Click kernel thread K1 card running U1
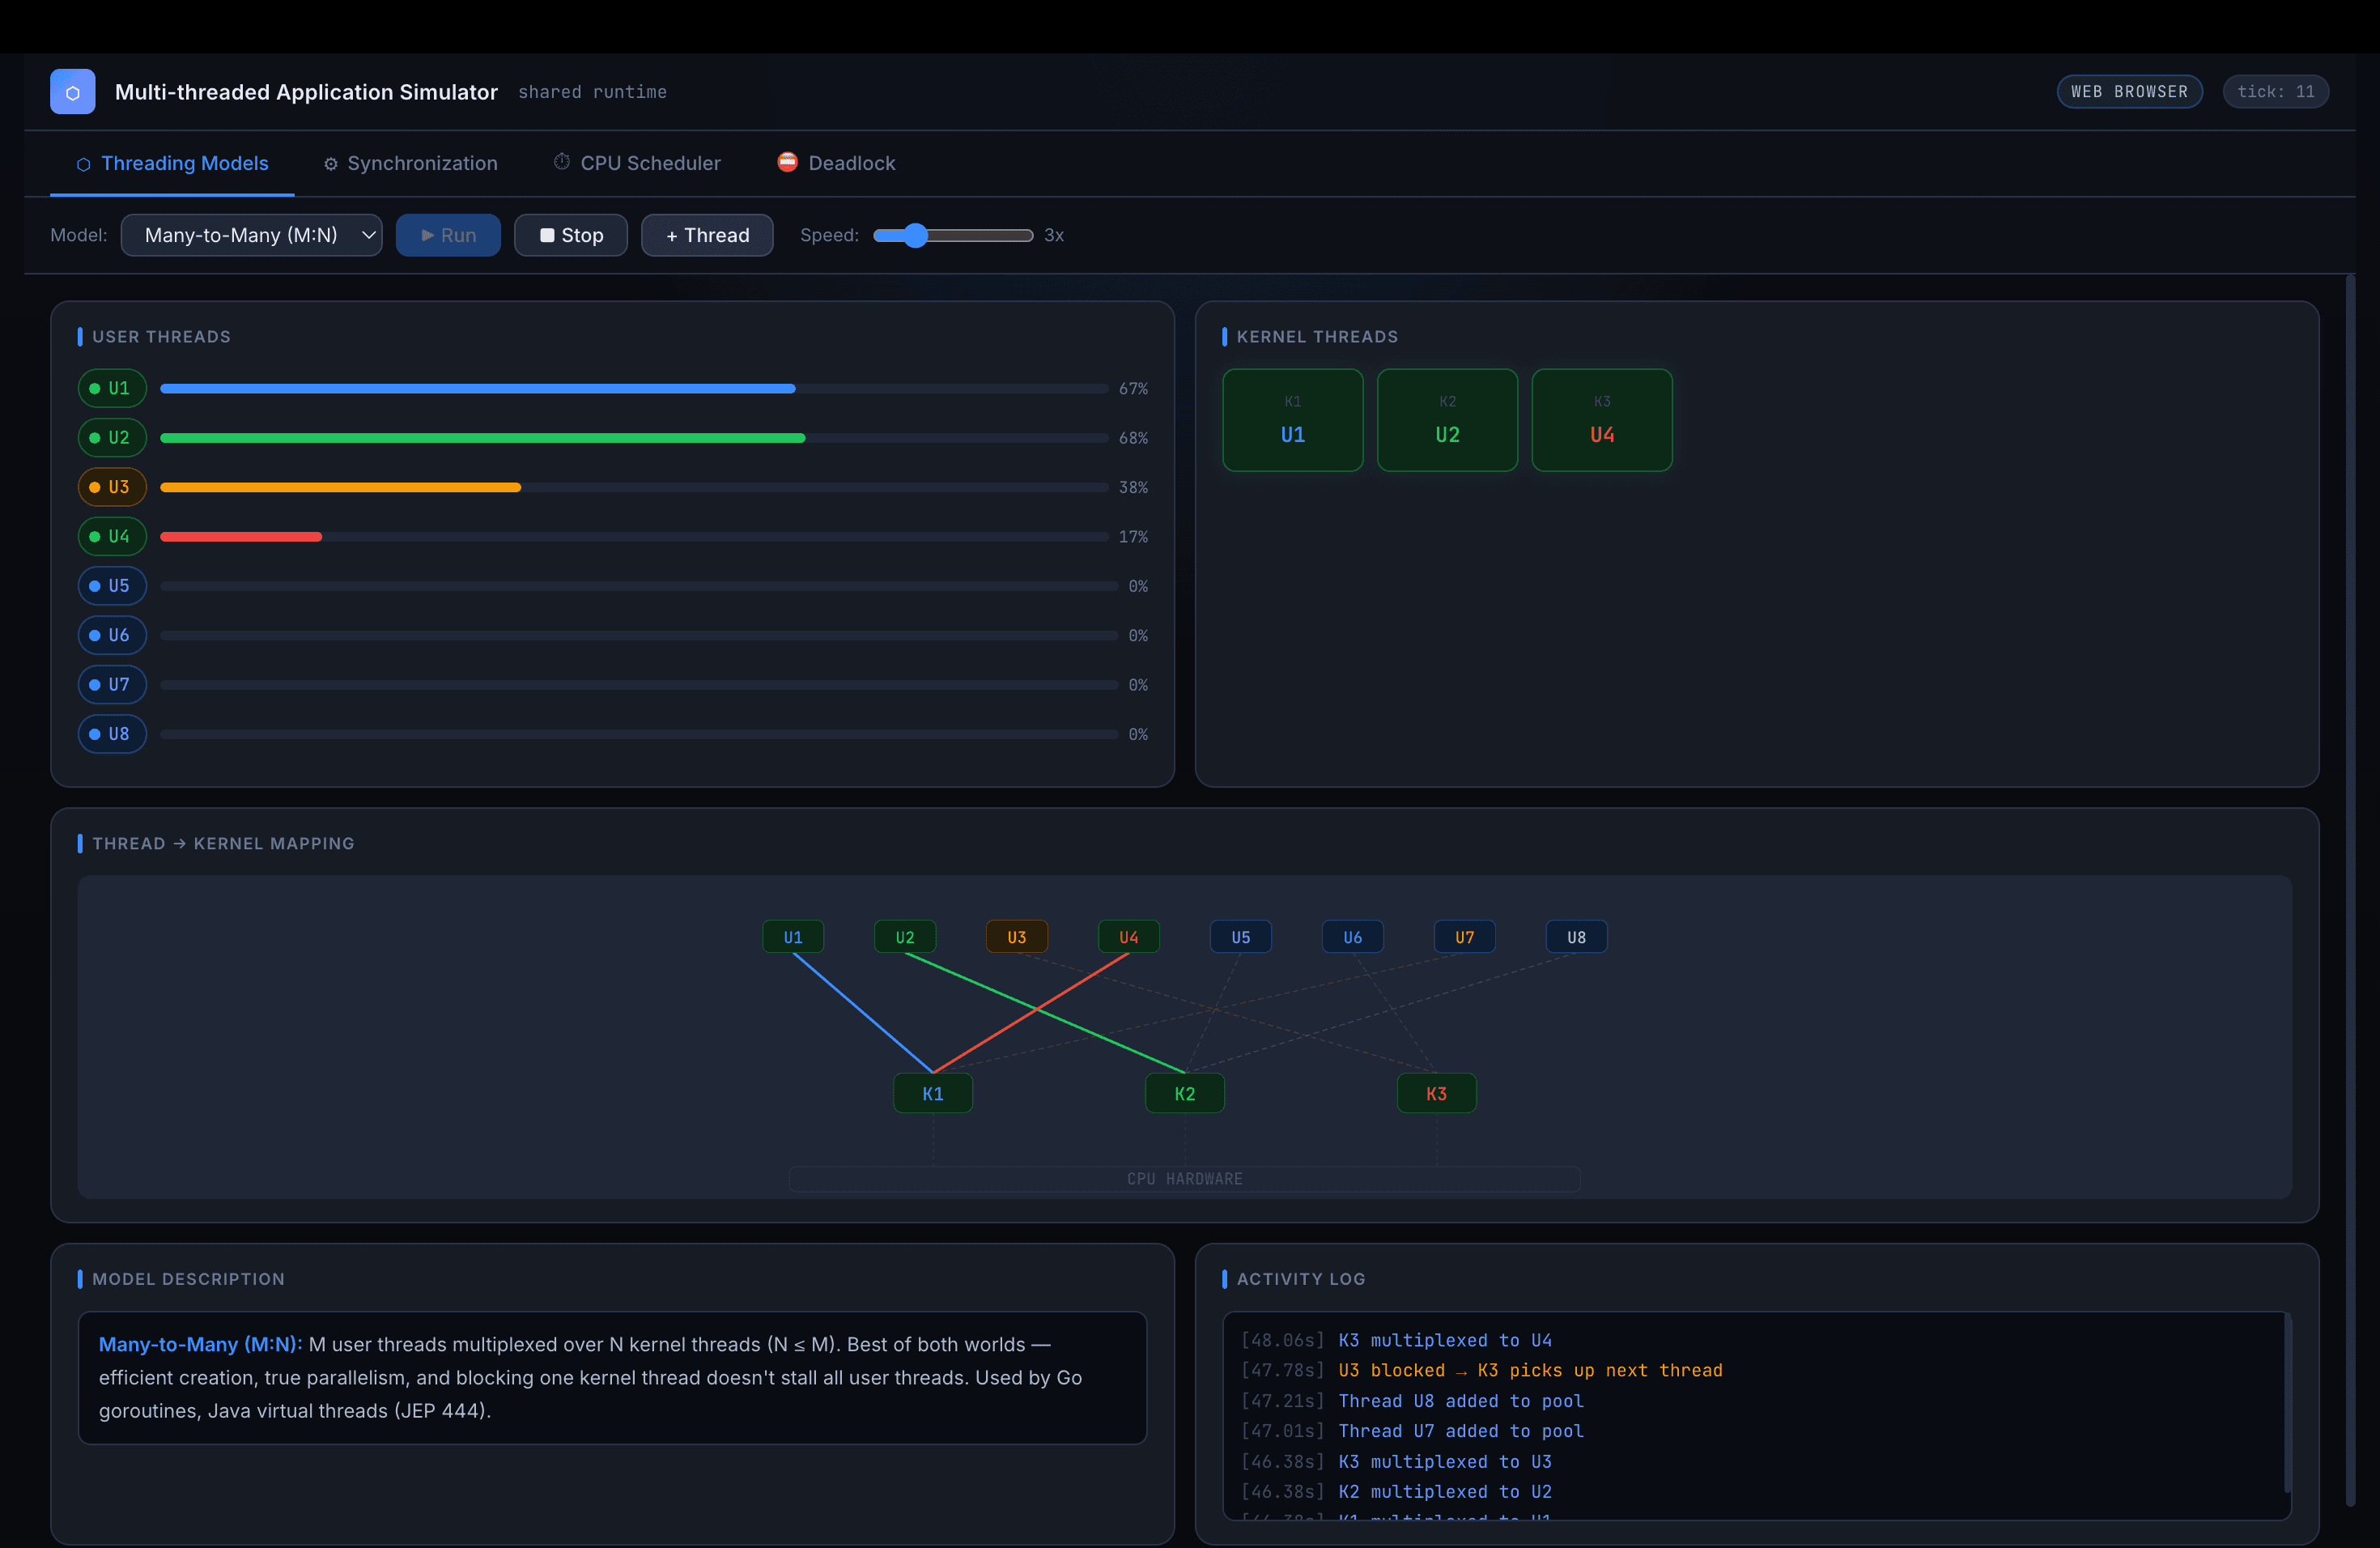This screenshot has height=1548, width=2380. 1293,420
